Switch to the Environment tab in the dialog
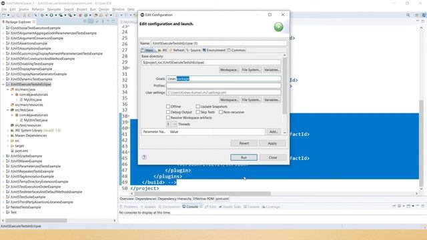 click(214, 51)
